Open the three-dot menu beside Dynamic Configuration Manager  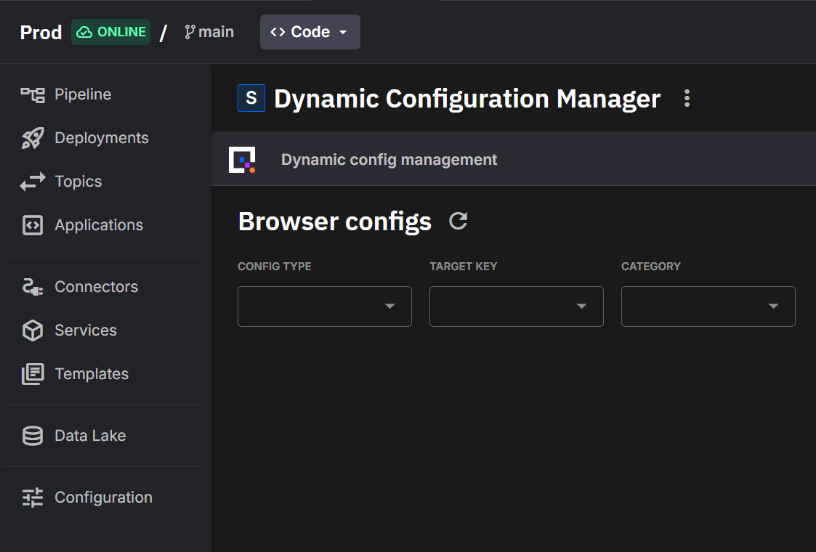pyautogui.click(x=687, y=99)
